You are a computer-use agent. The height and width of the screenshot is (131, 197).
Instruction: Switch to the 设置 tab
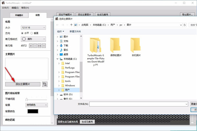[37, 15]
